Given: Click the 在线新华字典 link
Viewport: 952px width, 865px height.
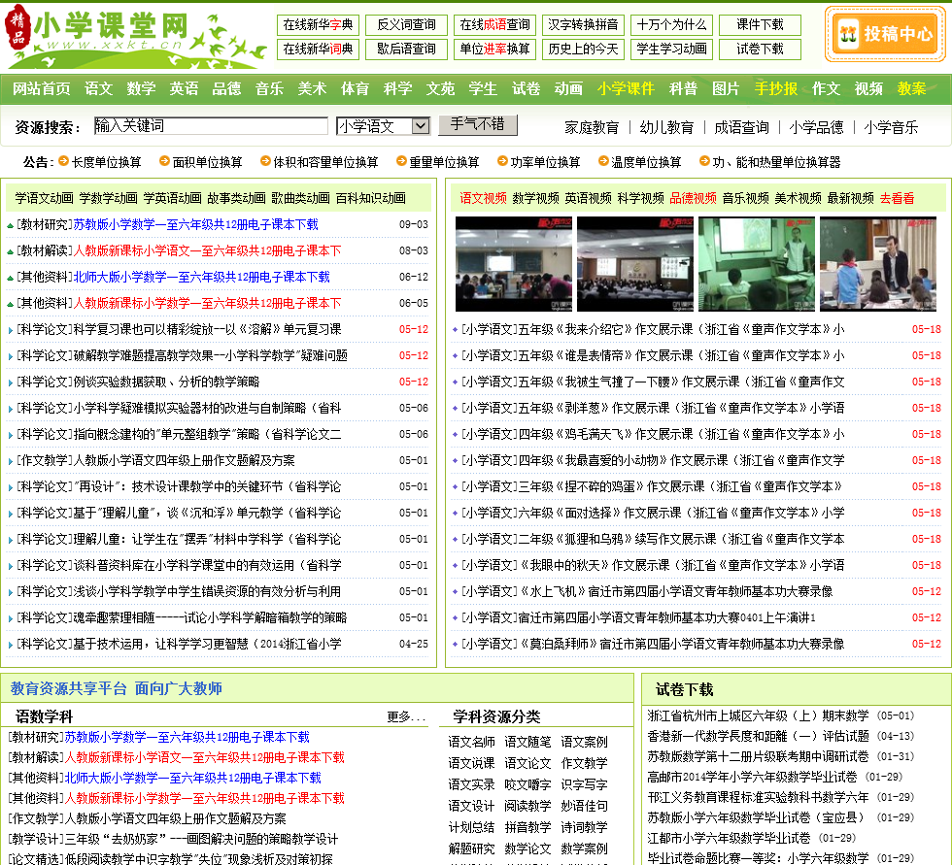Looking at the screenshot, I should pyautogui.click(x=318, y=25).
